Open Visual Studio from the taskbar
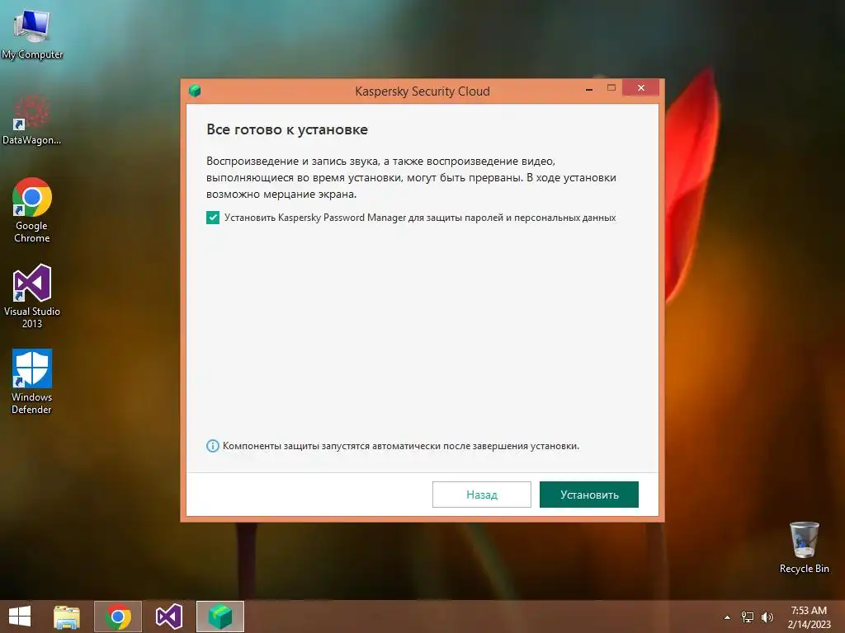This screenshot has height=633, width=845. [168, 617]
